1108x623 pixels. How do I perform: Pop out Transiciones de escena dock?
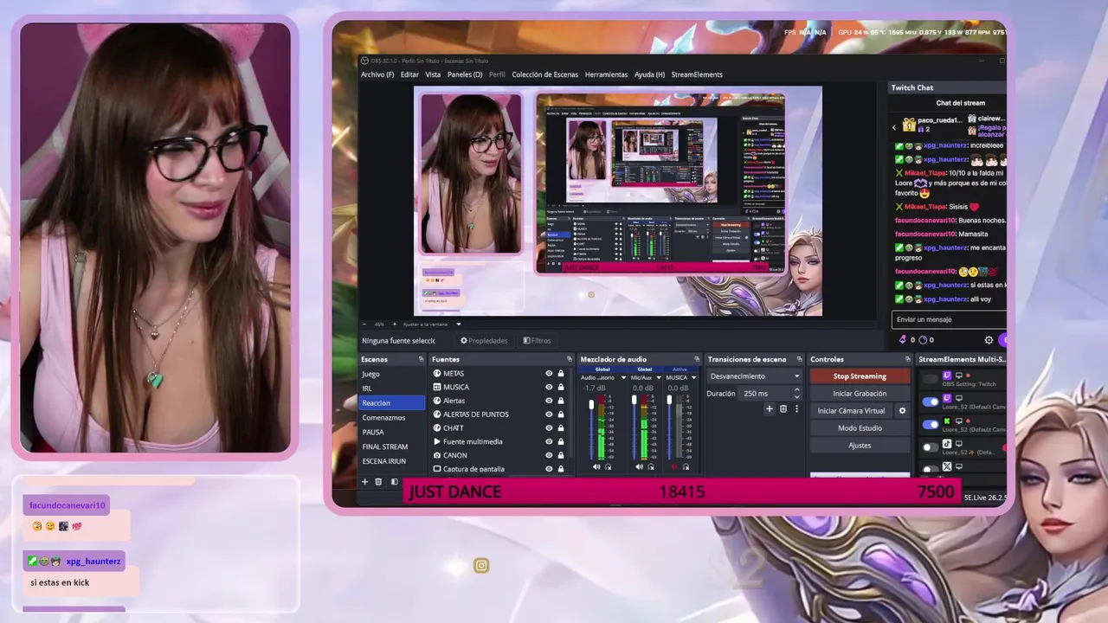800,359
